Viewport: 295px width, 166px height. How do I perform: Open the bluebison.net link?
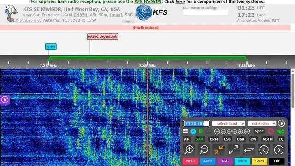tap(28, 20)
